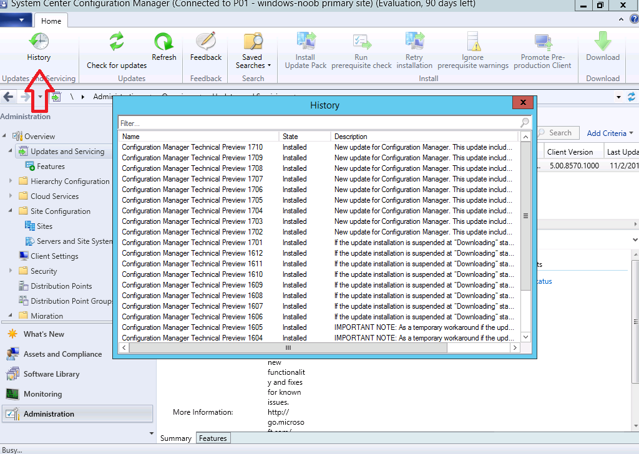Viewport: 639px width, 454px height.
Task: Sort History list by State column
Action: coord(305,137)
